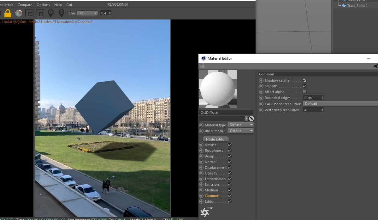Click the Rounded edges 0 cm field
The width and height of the screenshot is (378, 220).
(x=312, y=98)
